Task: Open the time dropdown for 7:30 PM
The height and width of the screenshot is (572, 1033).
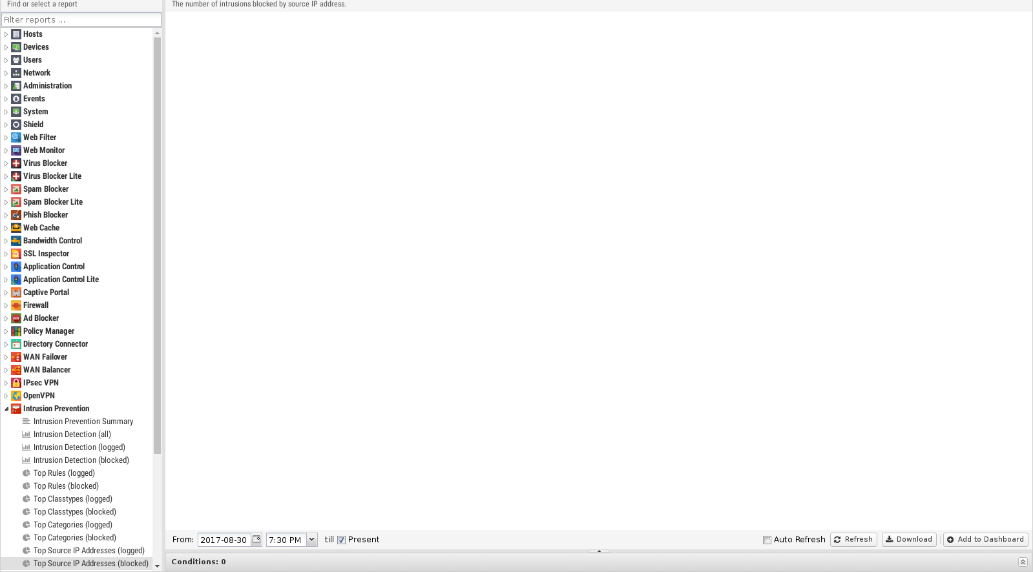Action: [311, 540]
